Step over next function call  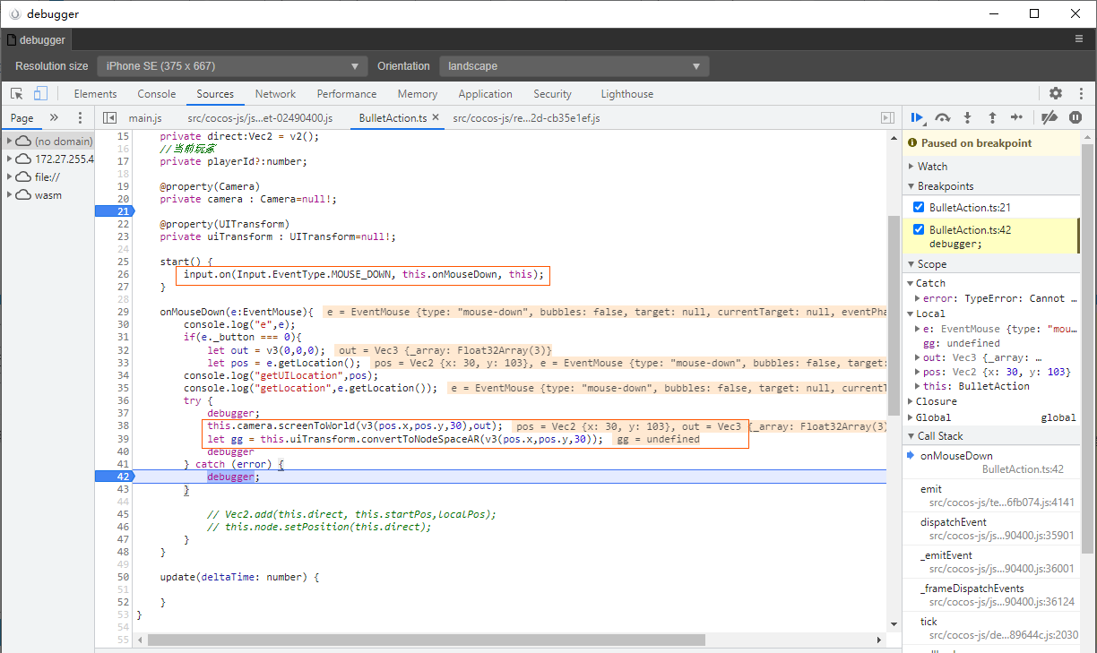(x=943, y=117)
